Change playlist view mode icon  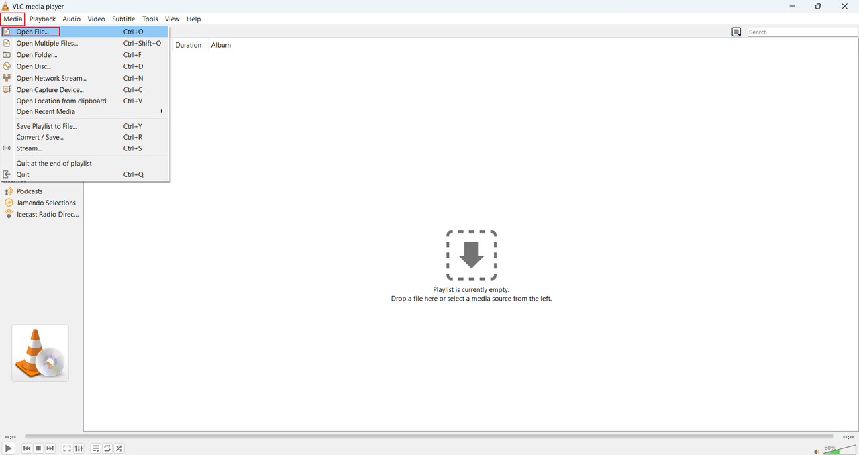coord(736,32)
